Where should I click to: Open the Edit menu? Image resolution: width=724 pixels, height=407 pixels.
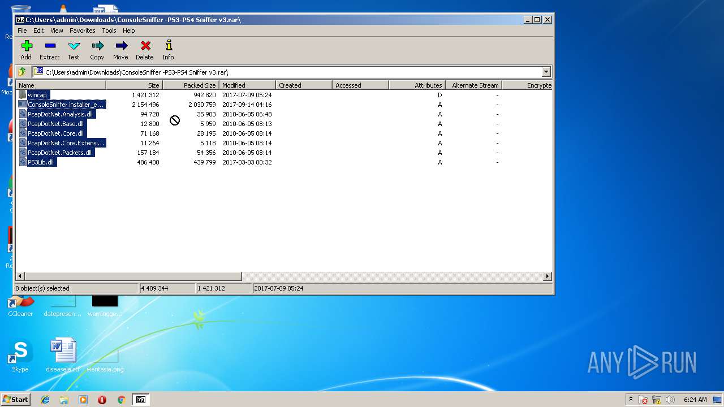[x=38, y=31]
